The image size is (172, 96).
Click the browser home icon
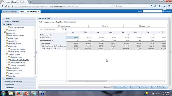(164, 6)
